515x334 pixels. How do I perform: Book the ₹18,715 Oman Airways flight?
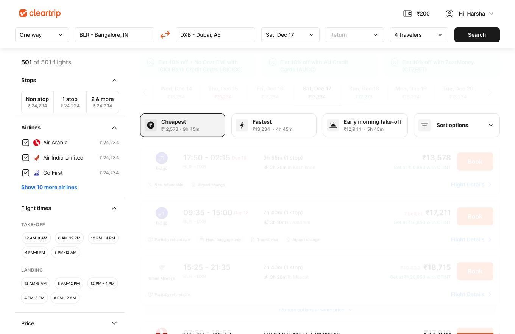(x=475, y=271)
